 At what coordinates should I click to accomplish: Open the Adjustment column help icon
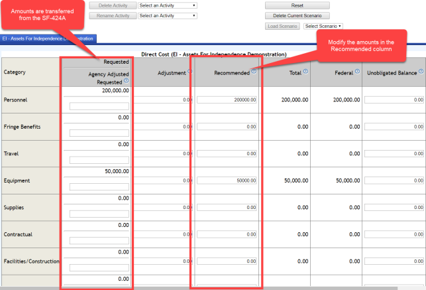coord(190,71)
